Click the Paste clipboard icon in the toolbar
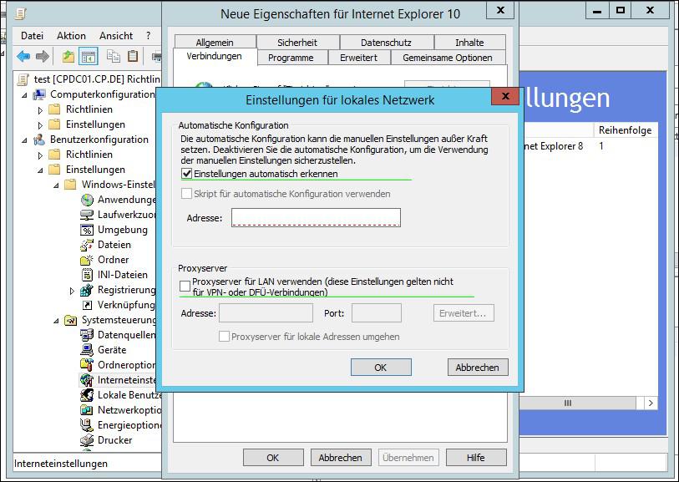679x482 pixels. 133,56
